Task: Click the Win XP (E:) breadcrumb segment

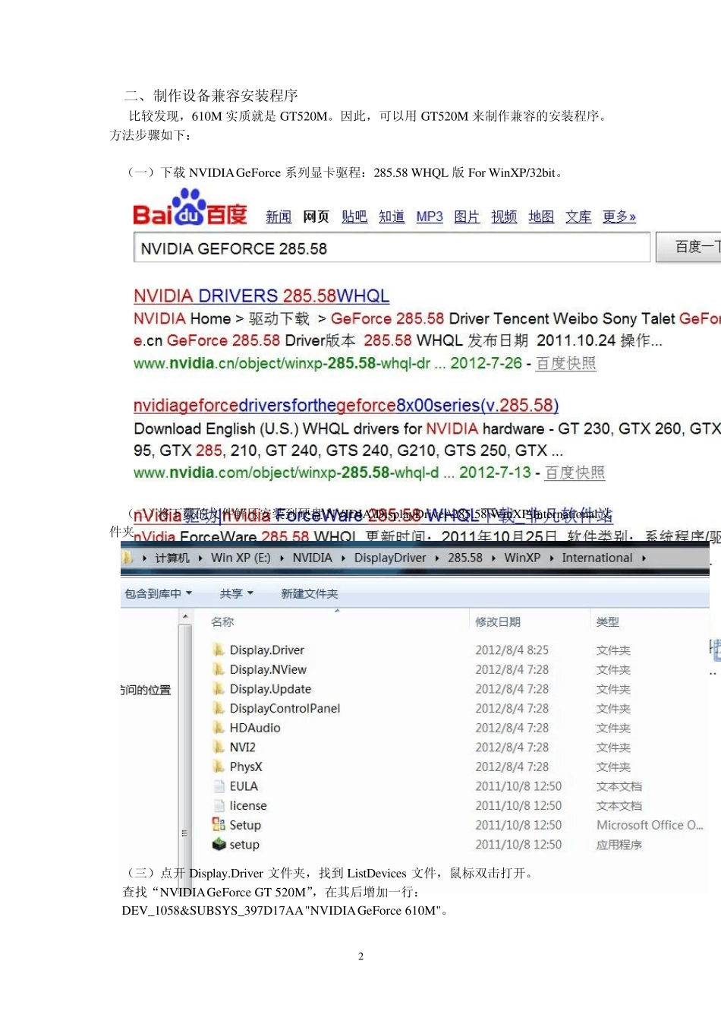Action: point(241,558)
